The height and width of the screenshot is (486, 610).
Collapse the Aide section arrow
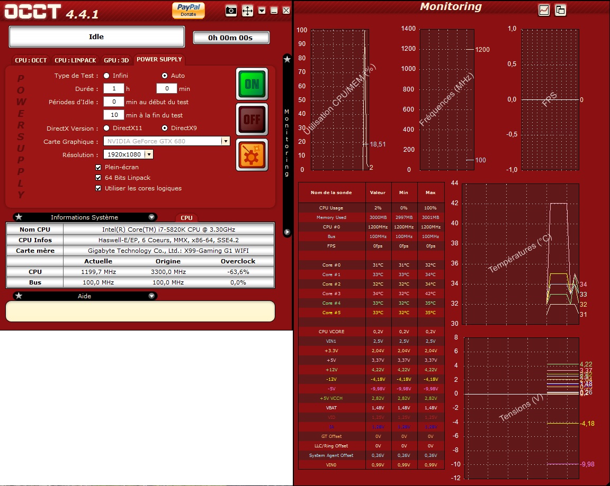point(151,296)
